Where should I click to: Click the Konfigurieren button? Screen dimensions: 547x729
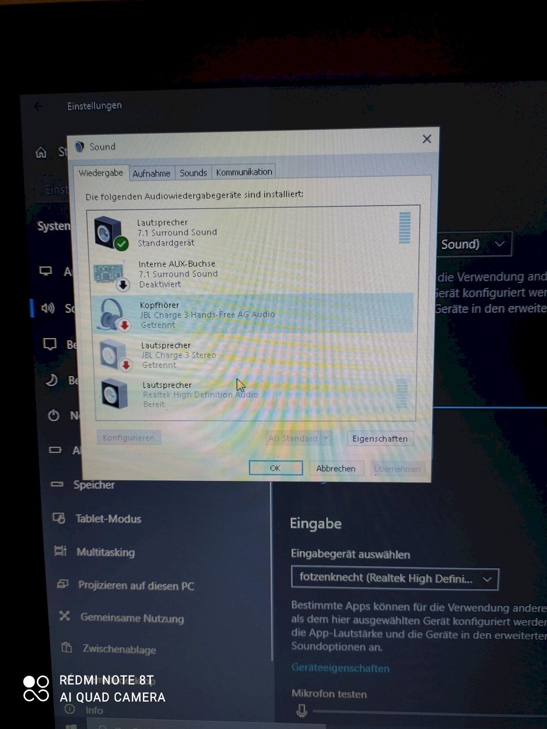coord(128,438)
